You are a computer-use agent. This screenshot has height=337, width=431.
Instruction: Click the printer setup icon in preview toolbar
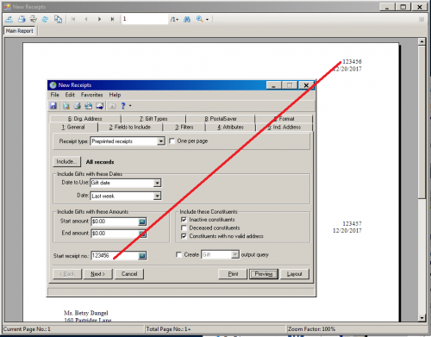(34, 19)
